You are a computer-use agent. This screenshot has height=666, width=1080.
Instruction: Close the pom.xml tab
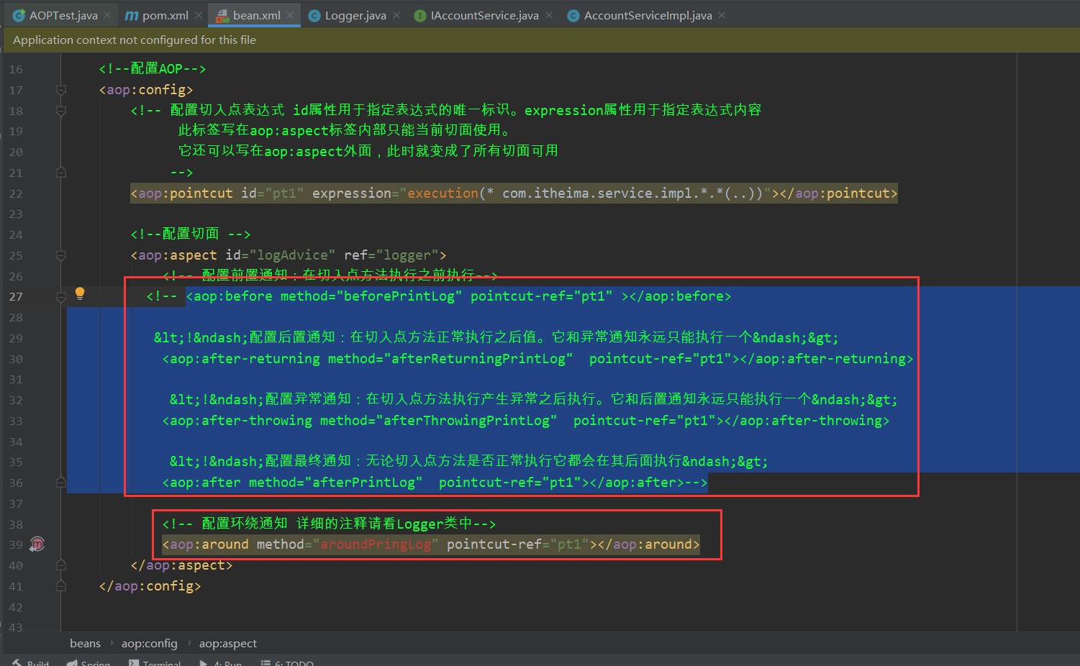[199, 15]
